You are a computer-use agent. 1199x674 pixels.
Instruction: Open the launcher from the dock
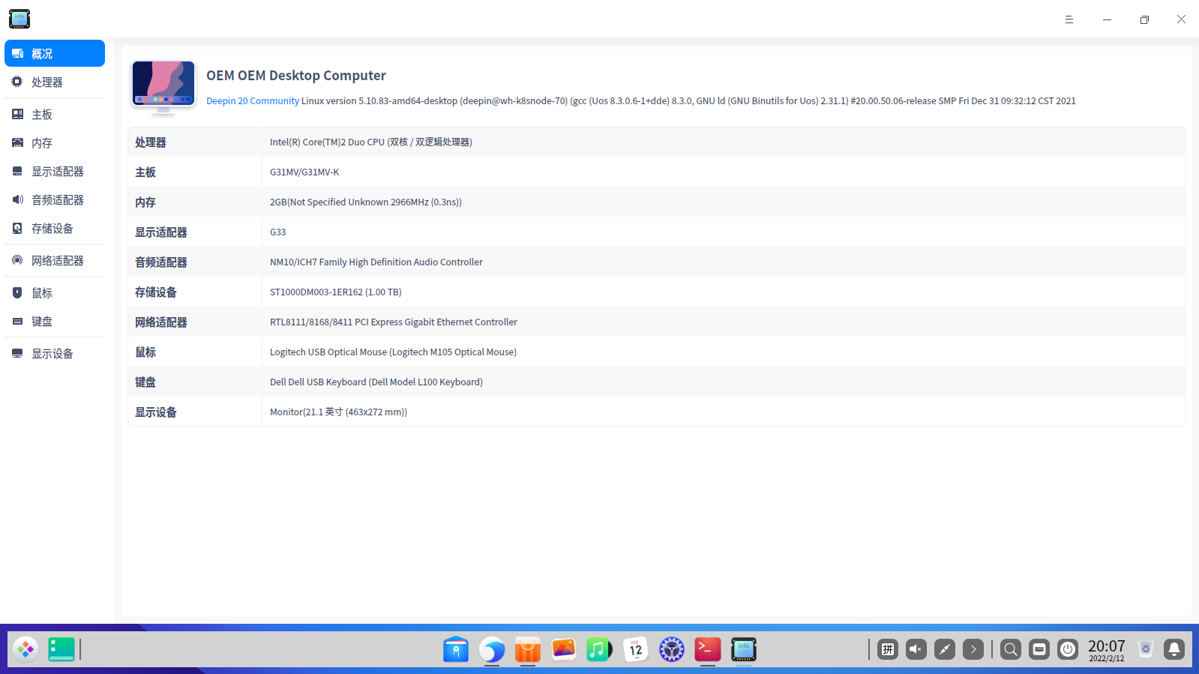tap(25, 649)
